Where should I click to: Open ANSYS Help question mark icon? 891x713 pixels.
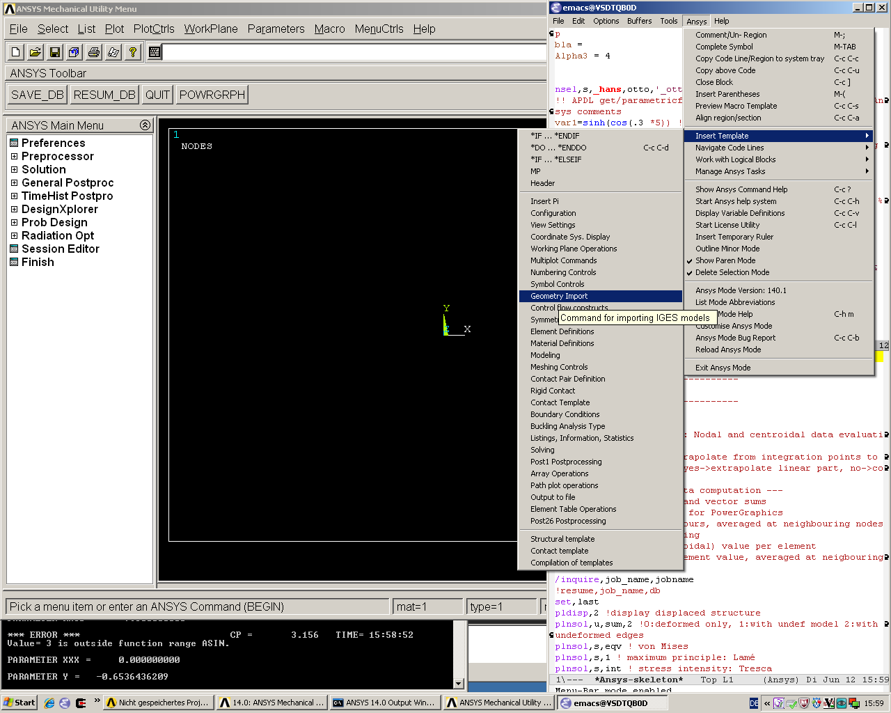[133, 52]
